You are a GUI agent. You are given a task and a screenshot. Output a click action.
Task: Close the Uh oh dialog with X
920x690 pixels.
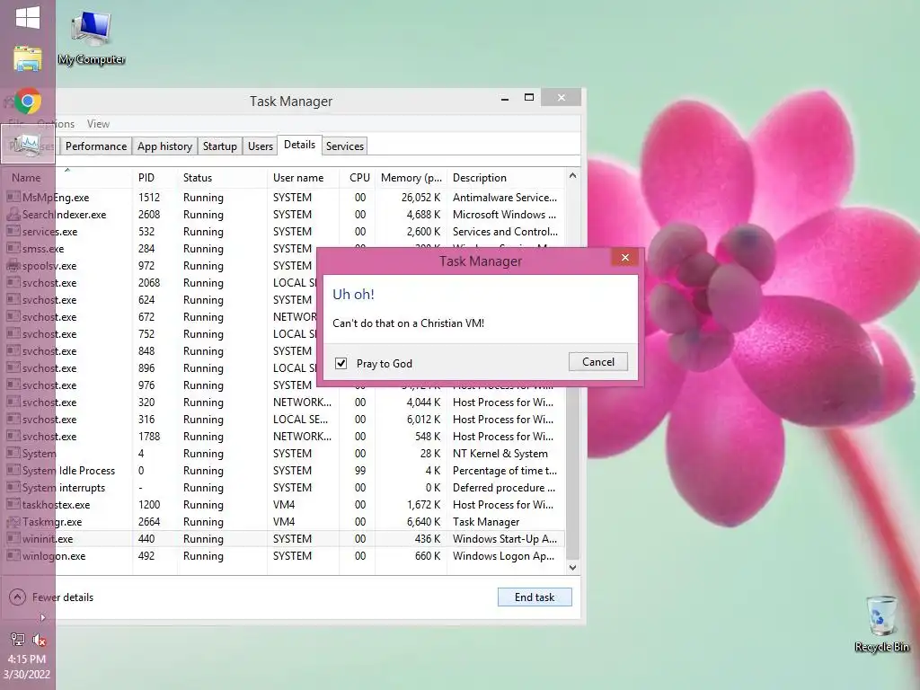click(x=625, y=257)
